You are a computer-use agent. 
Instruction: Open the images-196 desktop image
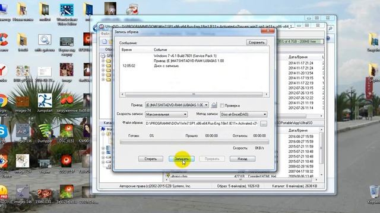point(23,133)
